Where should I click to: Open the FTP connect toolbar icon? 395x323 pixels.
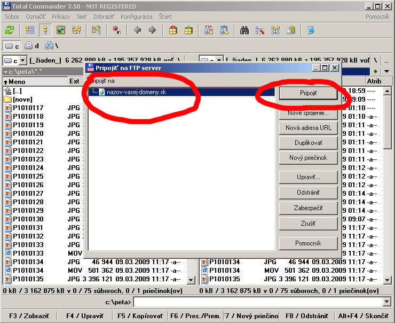click(209, 30)
